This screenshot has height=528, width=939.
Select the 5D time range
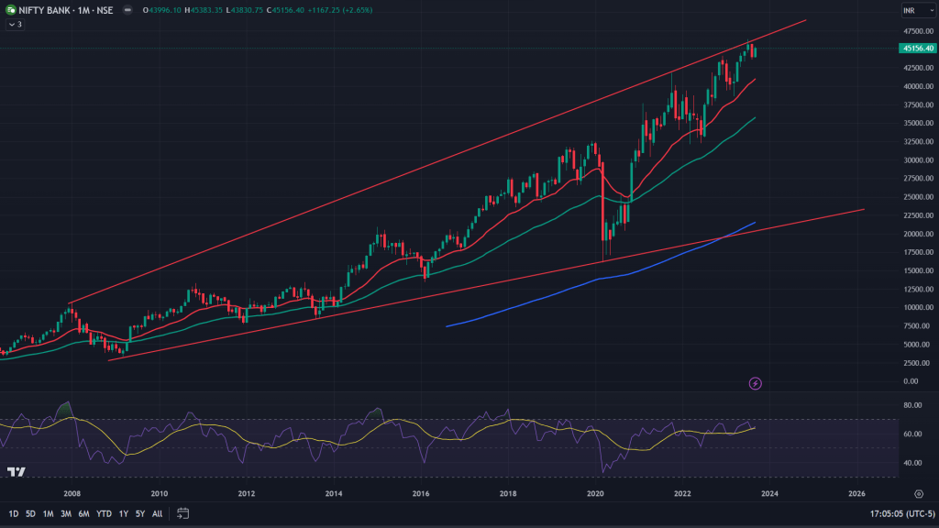30,513
